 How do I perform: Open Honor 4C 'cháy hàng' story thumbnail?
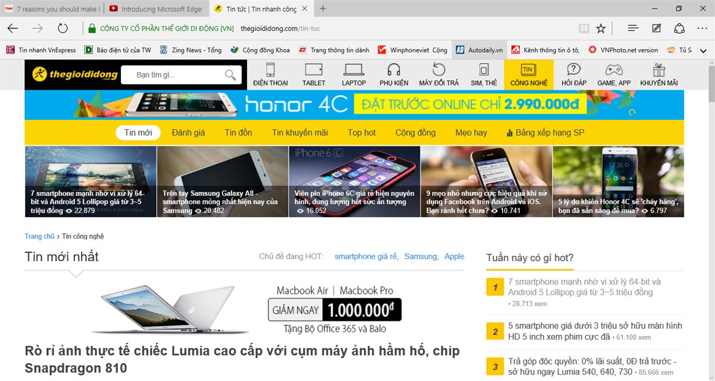click(619, 181)
